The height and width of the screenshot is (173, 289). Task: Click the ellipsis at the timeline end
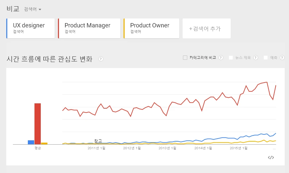(x=274, y=149)
